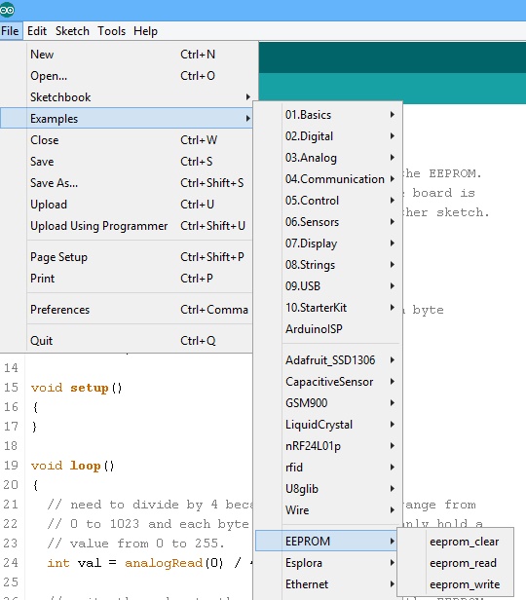Select the Examples menu entry
The width and height of the screenshot is (526, 600).
tap(127, 118)
